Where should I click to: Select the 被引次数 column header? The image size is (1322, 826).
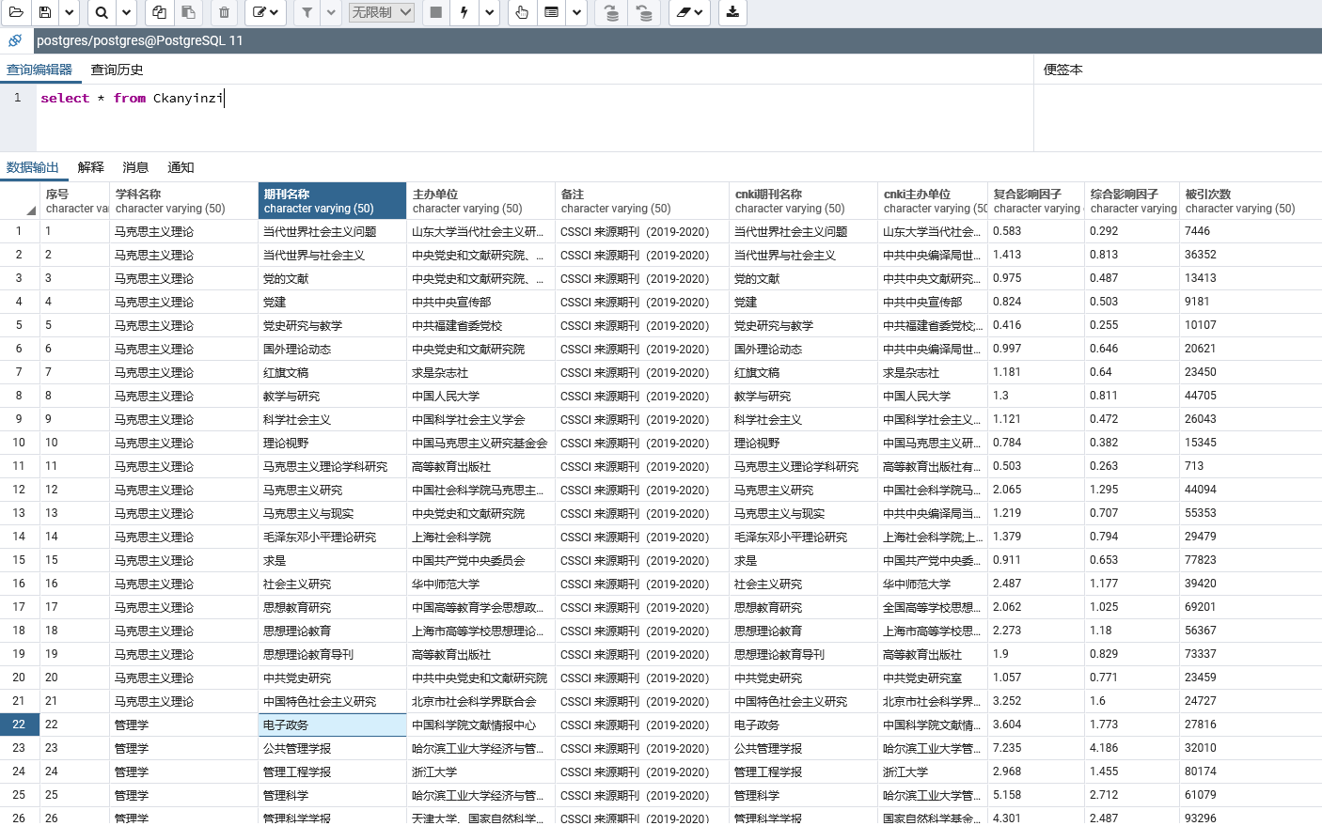tap(1251, 201)
